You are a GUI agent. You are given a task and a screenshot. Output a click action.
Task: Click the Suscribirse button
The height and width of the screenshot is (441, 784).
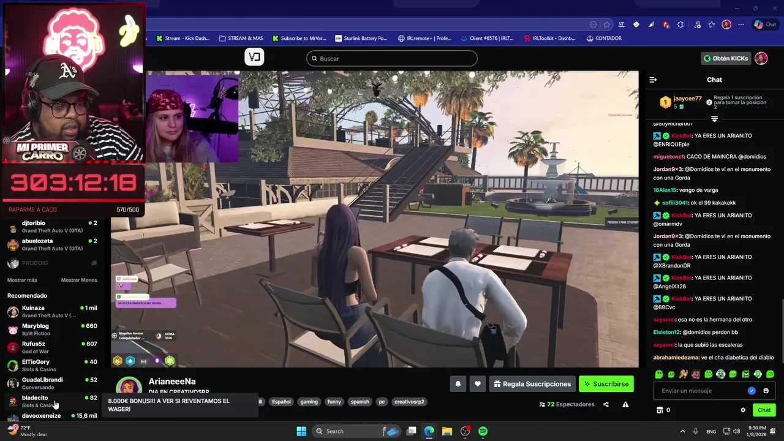click(x=606, y=384)
